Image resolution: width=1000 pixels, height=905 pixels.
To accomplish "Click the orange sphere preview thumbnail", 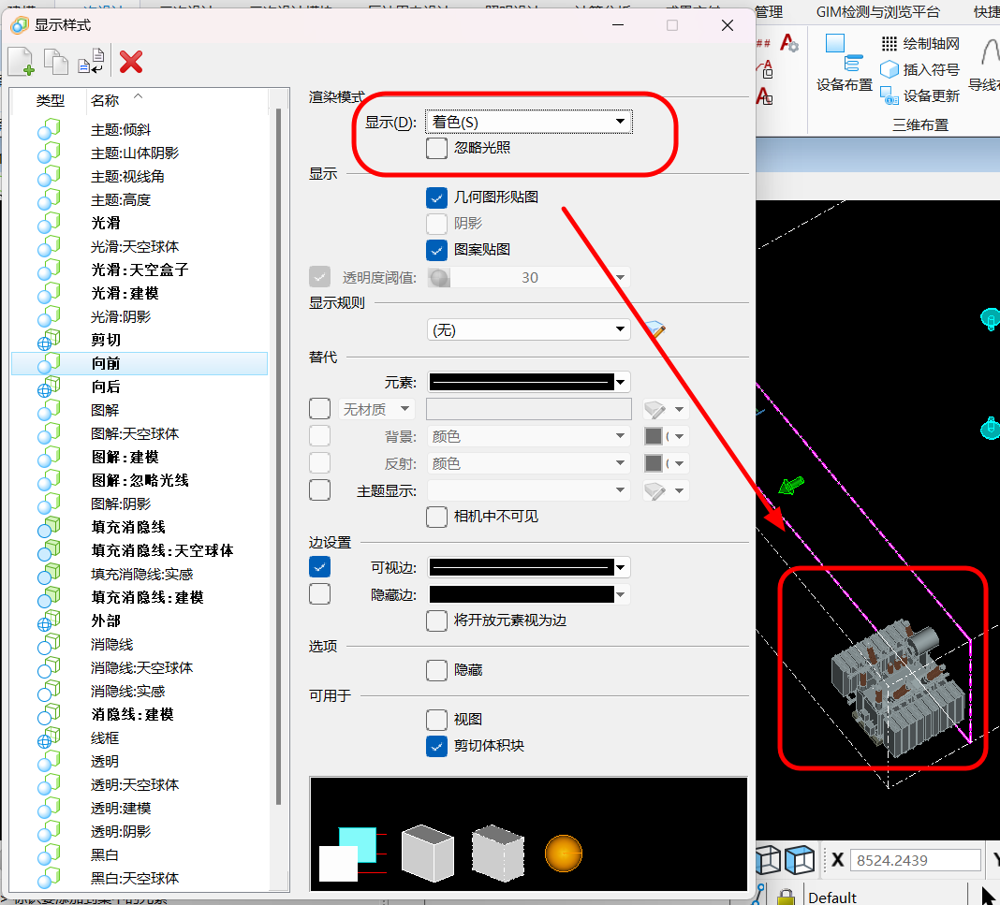I will 563,854.
